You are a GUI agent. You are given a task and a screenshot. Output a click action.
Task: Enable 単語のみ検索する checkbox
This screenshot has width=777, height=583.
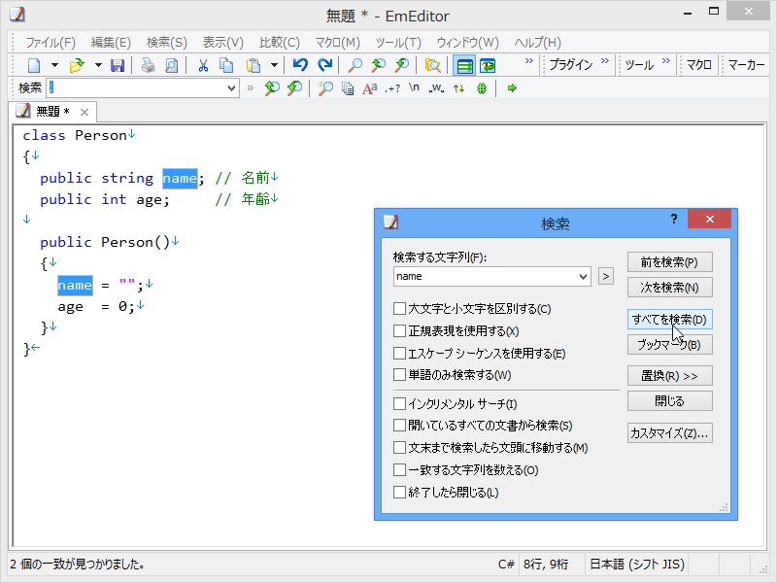point(399,374)
